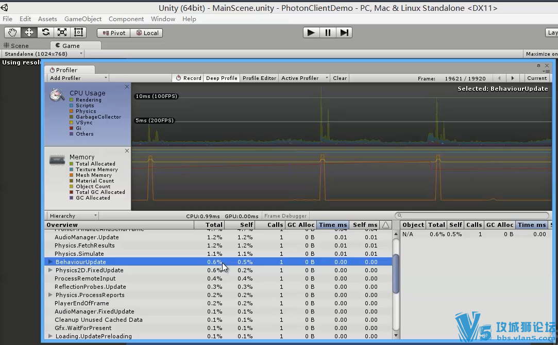Image resolution: width=558 pixels, height=345 pixels.
Task: Switch to the Scene tab
Action: coord(16,45)
